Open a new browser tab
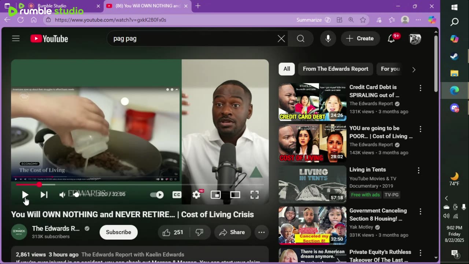 198,6
